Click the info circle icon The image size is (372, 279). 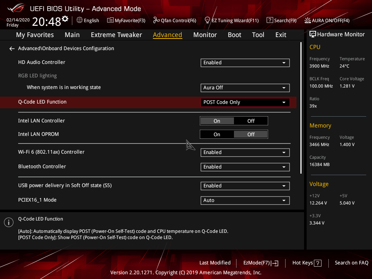(9, 222)
